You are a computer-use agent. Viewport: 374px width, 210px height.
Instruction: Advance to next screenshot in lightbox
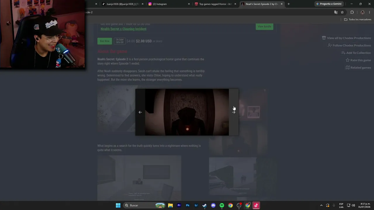(x=234, y=112)
